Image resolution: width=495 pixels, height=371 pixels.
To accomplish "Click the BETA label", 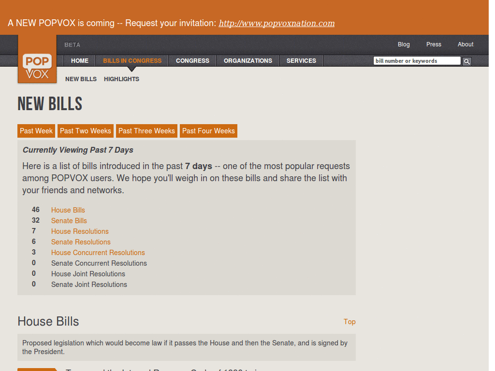I will click(x=73, y=45).
